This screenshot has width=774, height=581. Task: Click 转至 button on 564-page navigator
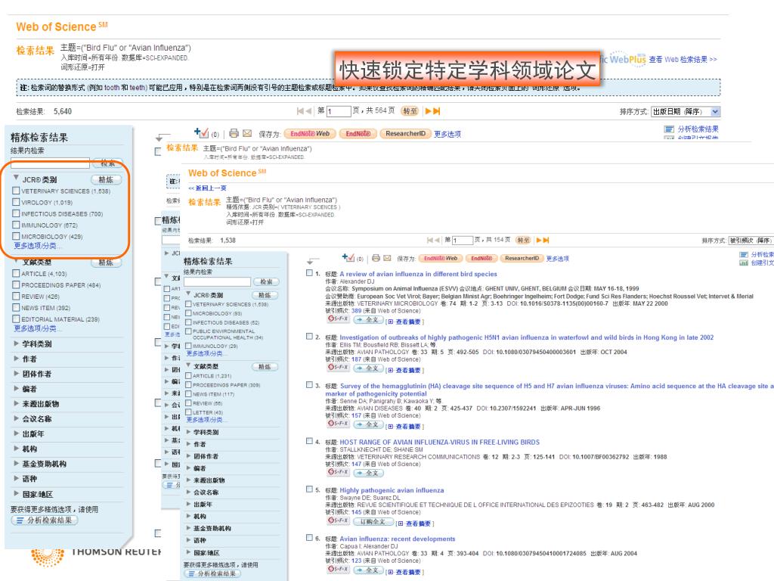(x=410, y=111)
